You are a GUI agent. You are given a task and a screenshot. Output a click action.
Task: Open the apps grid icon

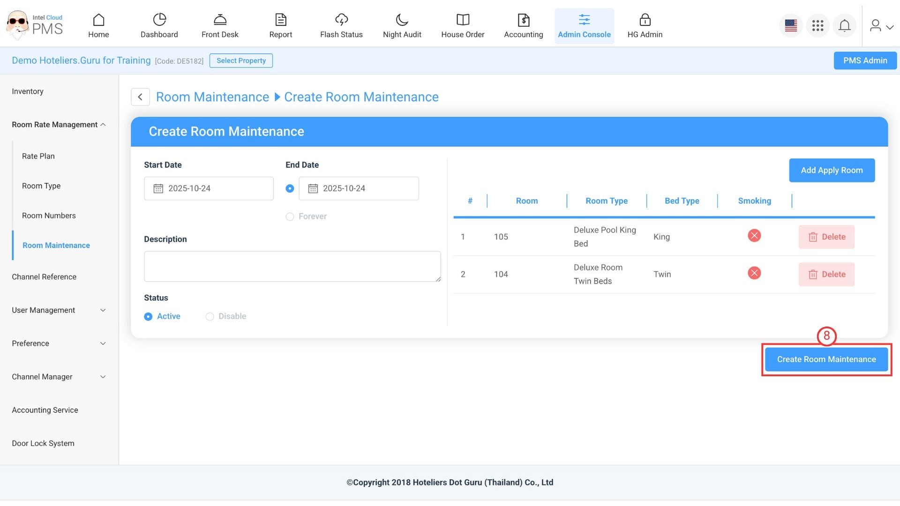817,26
